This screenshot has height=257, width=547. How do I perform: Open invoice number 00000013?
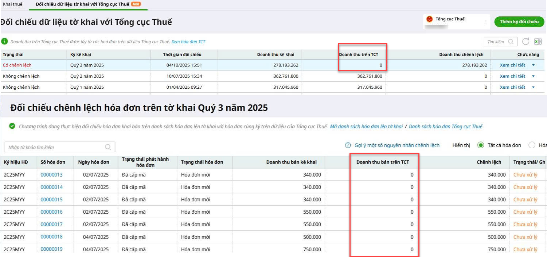point(51,175)
